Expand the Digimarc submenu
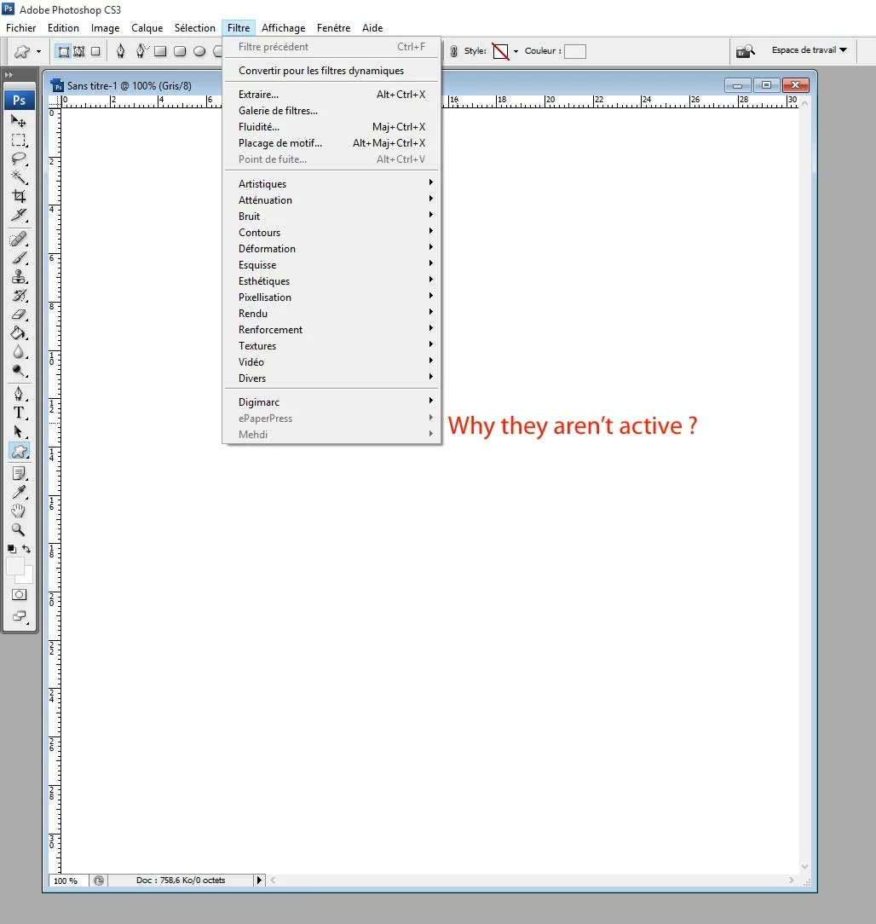The image size is (876, 924). (332, 401)
